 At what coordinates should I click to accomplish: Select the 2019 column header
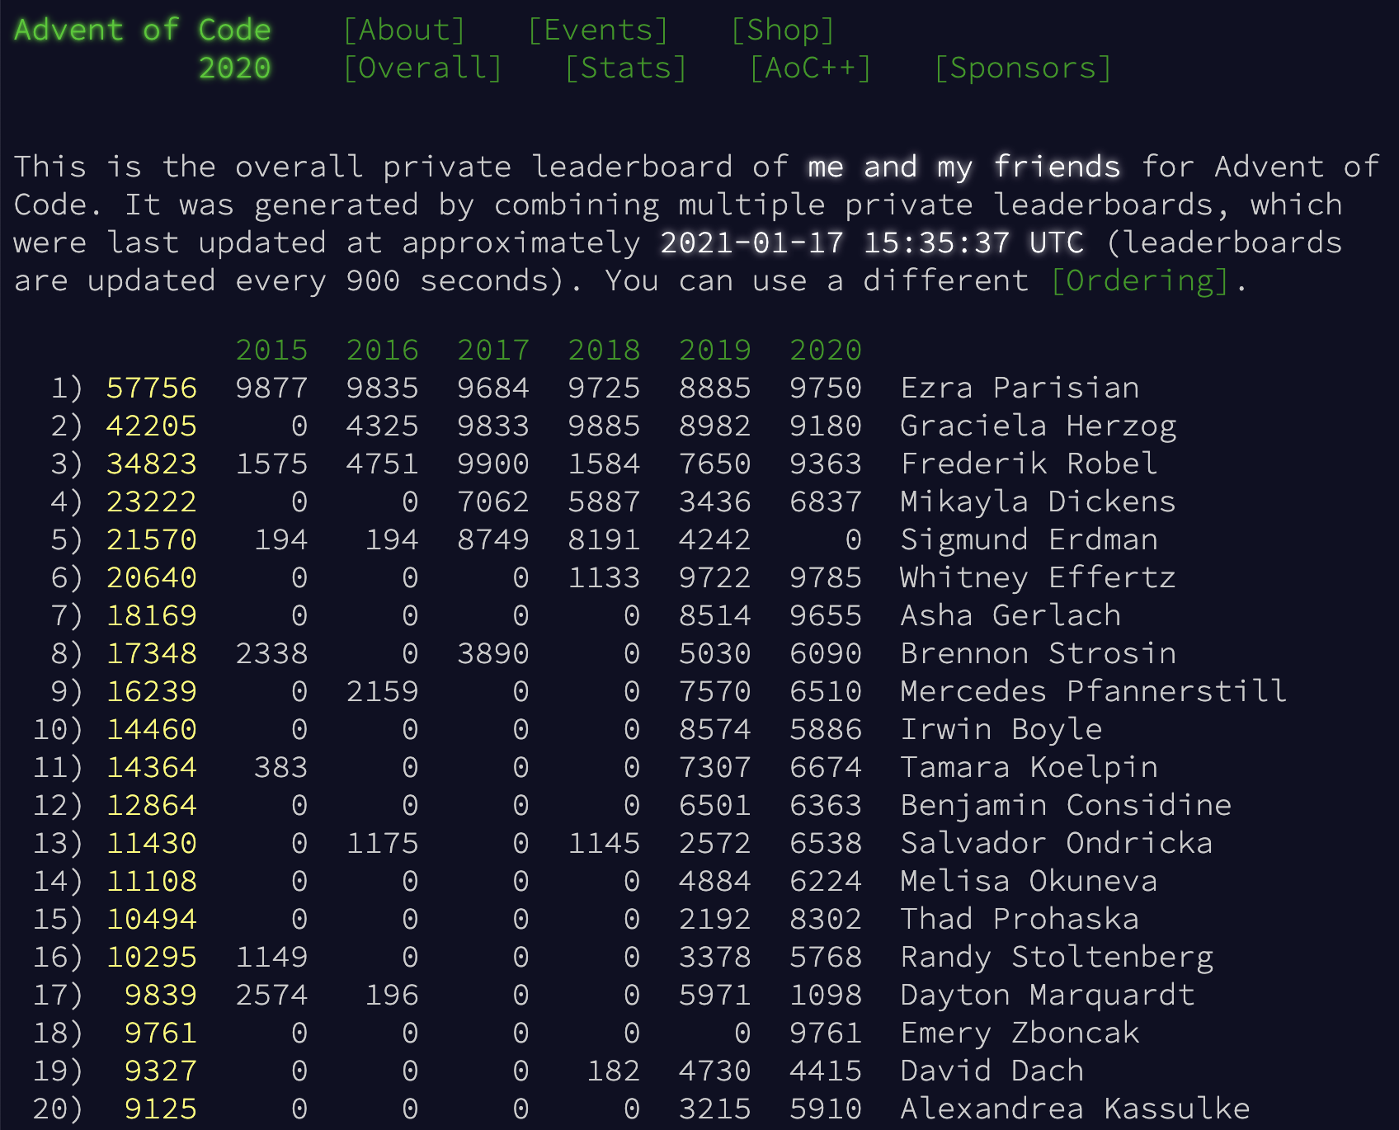coord(715,351)
